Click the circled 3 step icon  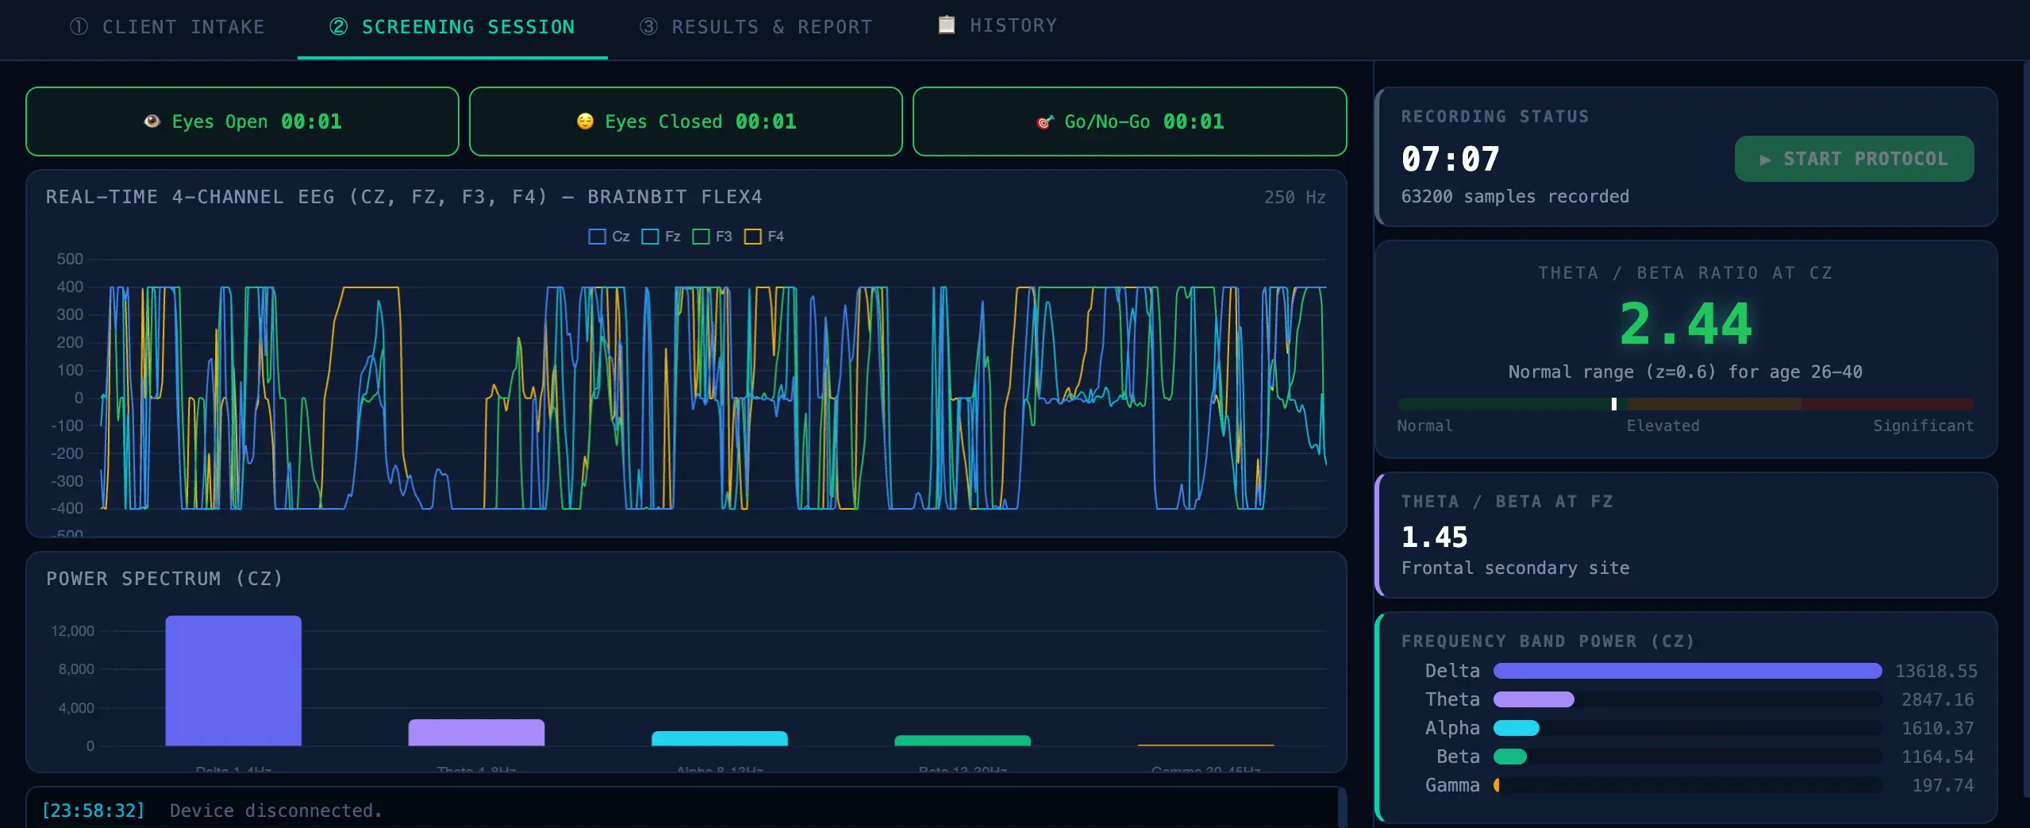click(x=648, y=27)
